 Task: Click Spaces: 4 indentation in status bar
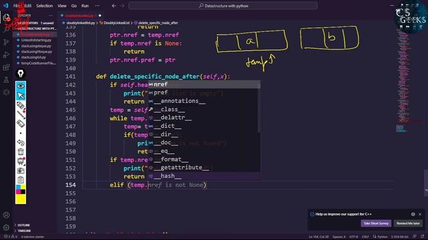(339, 237)
